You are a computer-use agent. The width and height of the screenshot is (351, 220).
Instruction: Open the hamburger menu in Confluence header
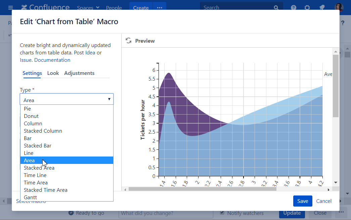coord(11,7)
